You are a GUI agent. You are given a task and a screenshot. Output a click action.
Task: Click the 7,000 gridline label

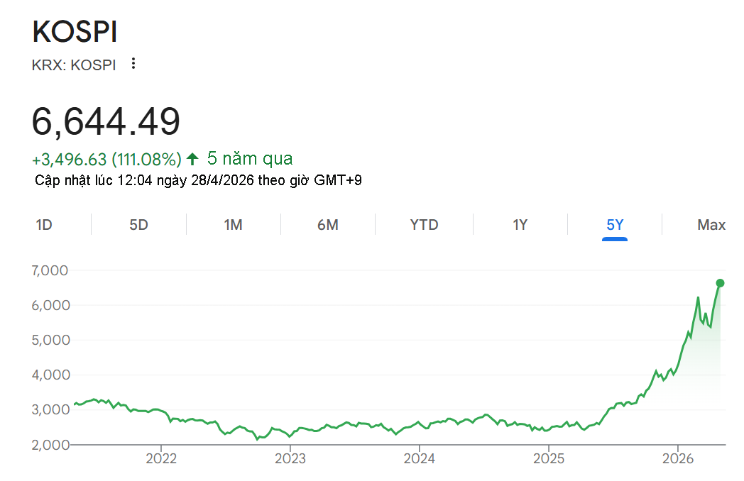50,270
